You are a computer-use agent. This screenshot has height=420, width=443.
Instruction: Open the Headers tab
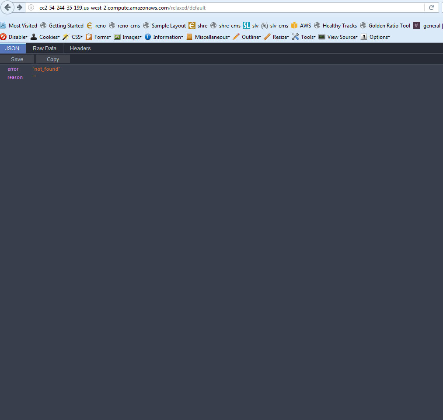tap(80, 48)
